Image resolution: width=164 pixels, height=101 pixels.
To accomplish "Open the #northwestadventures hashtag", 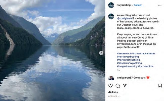I will click(142, 53).
